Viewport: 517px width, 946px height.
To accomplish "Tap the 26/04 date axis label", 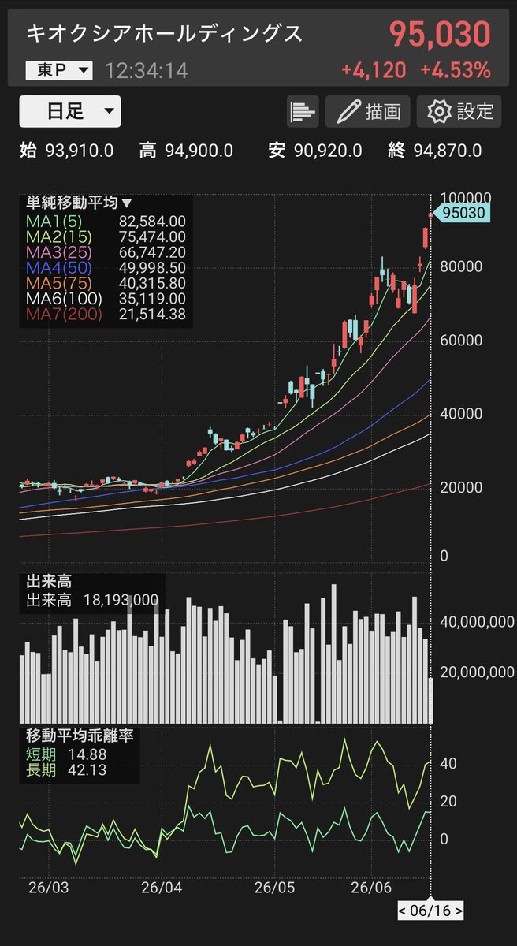I will point(161,887).
